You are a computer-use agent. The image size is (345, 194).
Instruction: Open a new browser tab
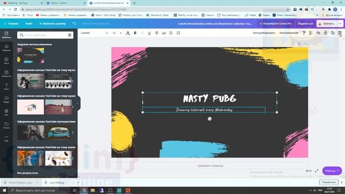134,3
